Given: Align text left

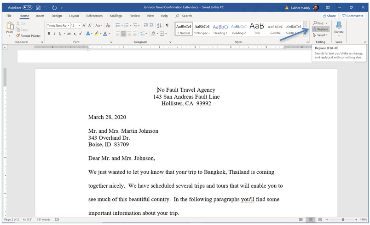Looking at the screenshot, I should 118,34.
